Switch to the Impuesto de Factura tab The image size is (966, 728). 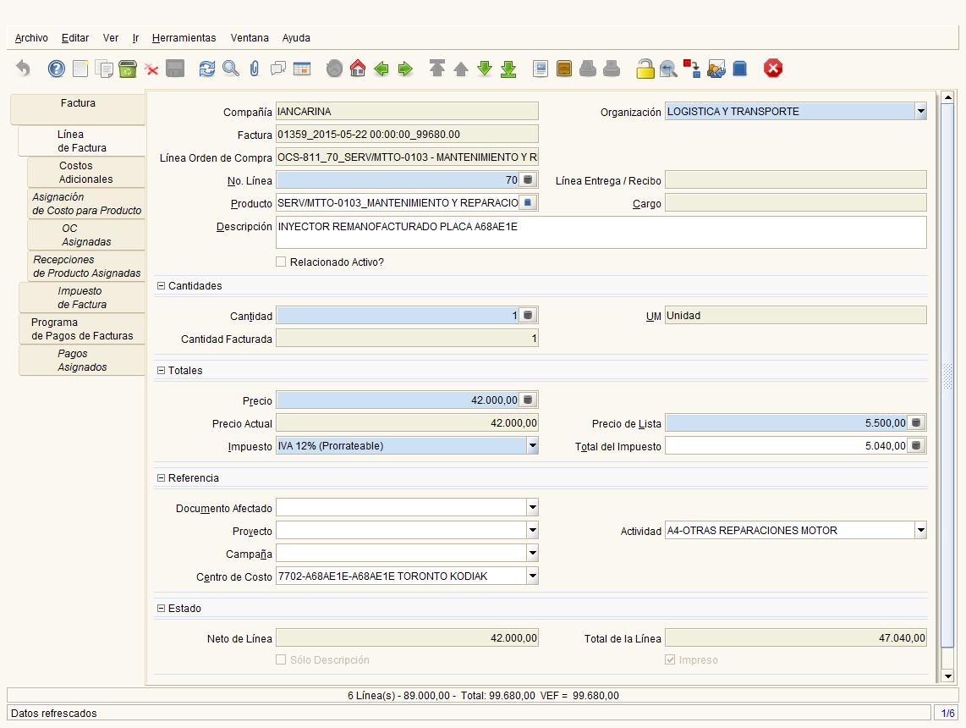[x=82, y=298]
